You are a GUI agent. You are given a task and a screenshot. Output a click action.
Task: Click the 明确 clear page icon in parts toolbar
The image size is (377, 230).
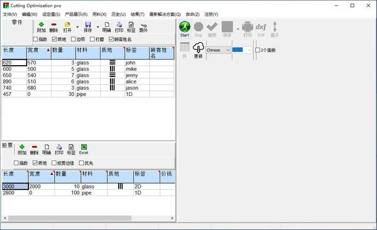point(107,24)
